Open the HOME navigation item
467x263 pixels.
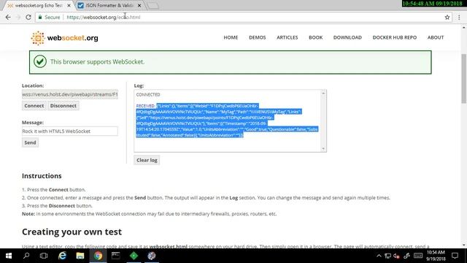tap(231, 37)
